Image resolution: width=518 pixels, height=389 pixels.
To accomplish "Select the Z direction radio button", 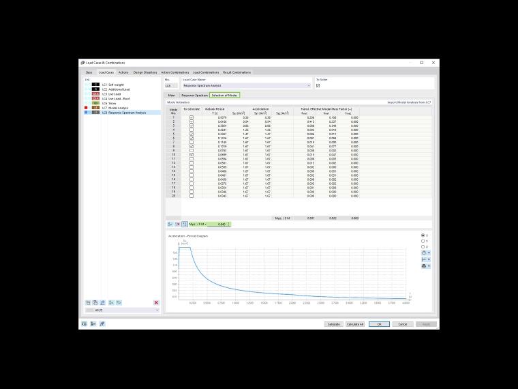I will click(x=423, y=247).
